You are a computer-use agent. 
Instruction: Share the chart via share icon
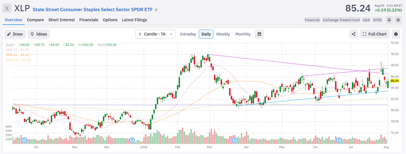(x=354, y=34)
